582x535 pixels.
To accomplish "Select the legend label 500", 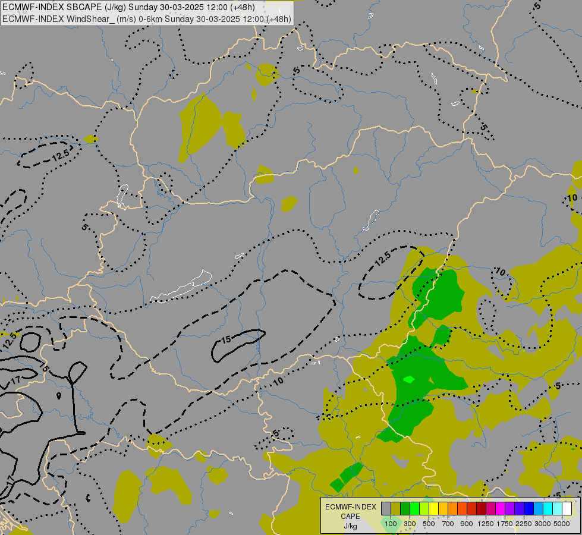I will [x=429, y=524].
